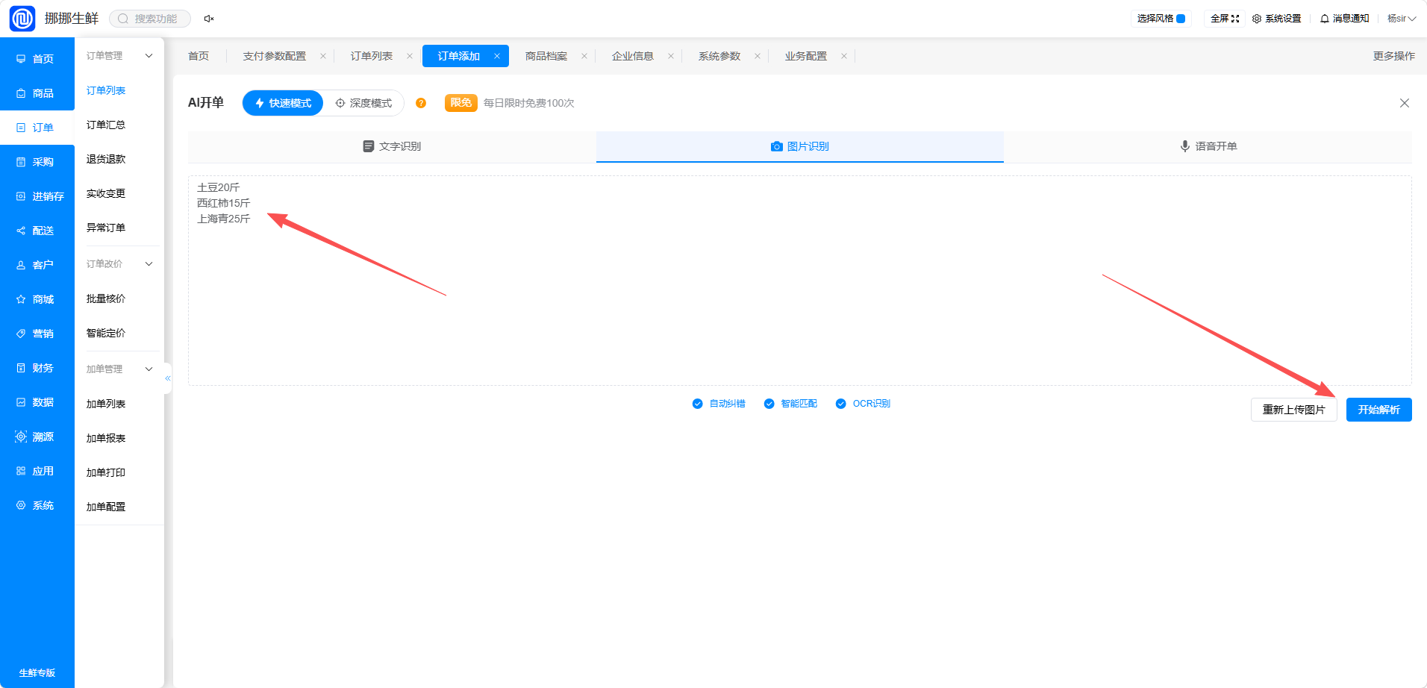Collapse the submenu with the double-chevron handle

[x=168, y=378]
